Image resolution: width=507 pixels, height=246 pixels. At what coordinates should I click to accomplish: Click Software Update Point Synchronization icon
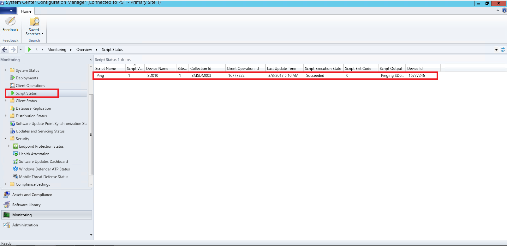12,123
